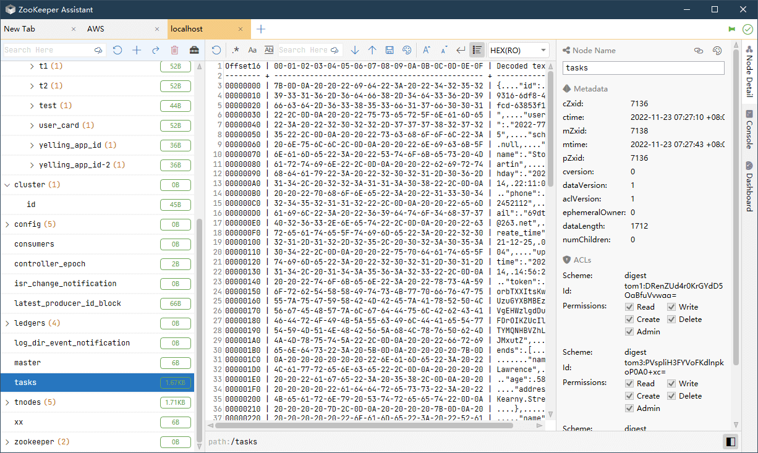Toggle Admin permission for tom1
Viewport: 758px width, 453px height.
point(629,332)
